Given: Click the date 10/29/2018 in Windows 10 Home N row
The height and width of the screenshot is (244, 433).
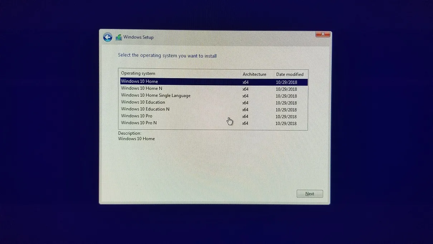Looking at the screenshot, I should [286, 89].
